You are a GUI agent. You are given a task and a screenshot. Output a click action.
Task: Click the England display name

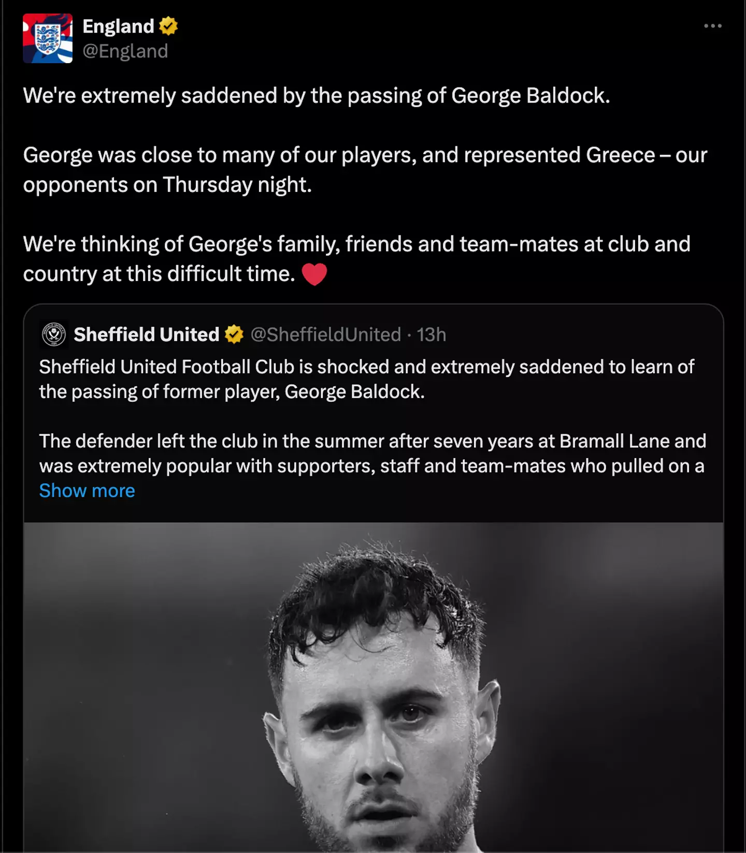click(x=118, y=26)
